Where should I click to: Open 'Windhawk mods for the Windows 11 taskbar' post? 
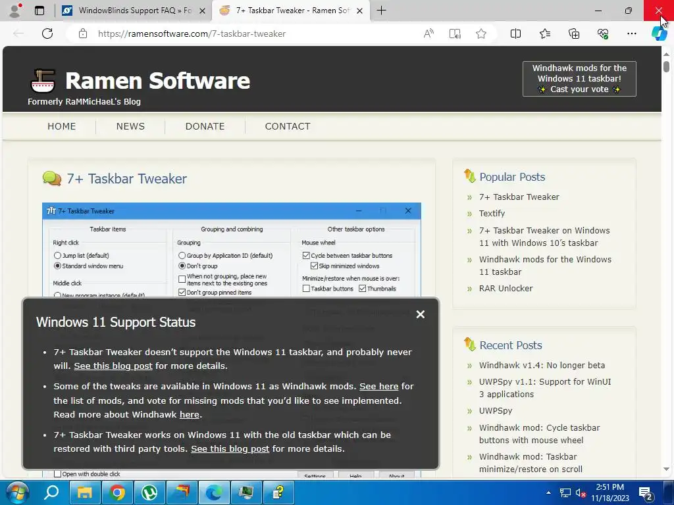[x=545, y=266]
